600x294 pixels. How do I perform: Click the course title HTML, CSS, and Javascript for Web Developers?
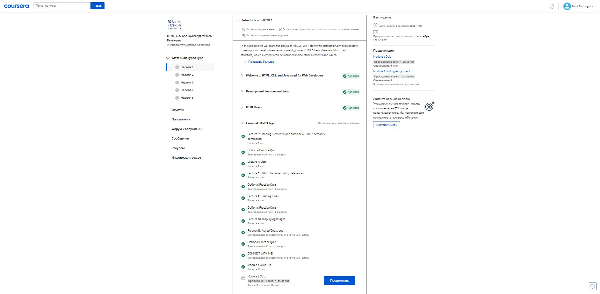pyautogui.click(x=189, y=38)
